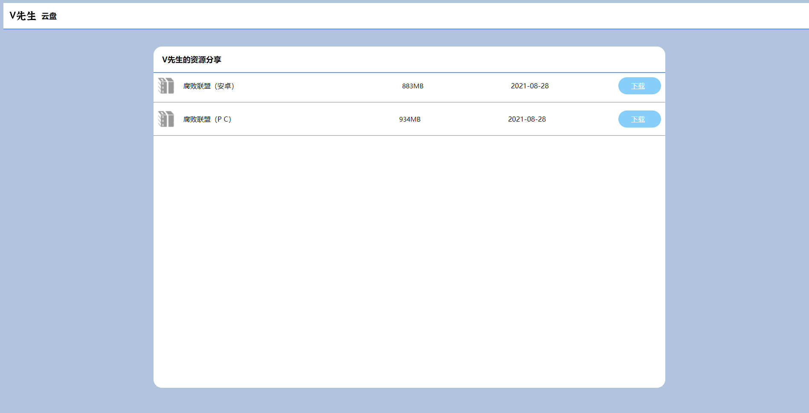
Task: Click the file icon beside 腐败联盟（安卓）
Action: [166, 86]
